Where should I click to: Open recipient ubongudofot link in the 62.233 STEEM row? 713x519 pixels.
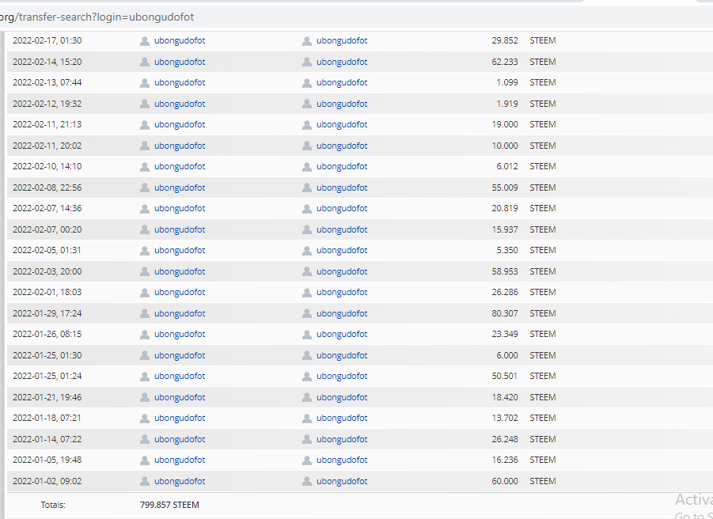(x=342, y=62)
